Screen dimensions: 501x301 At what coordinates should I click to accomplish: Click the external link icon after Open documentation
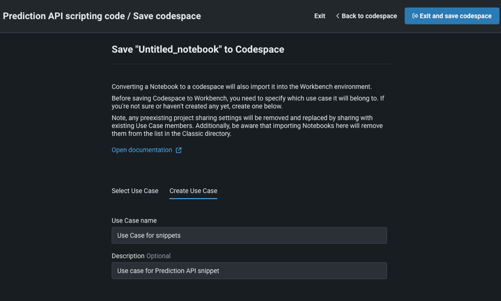tap(179, 150)
